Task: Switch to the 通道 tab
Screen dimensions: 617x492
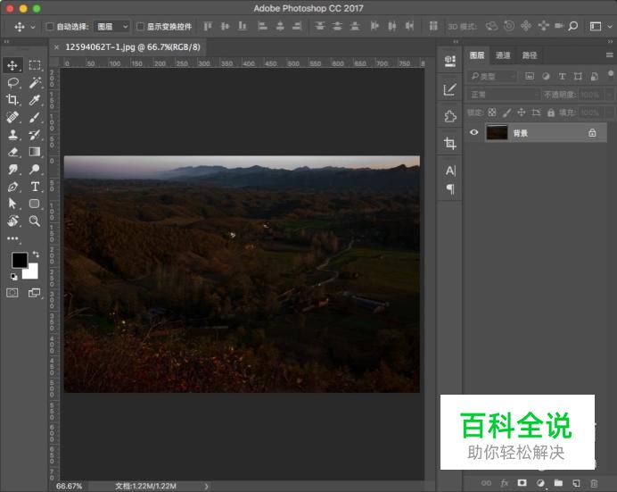Action: click(504, 55)
